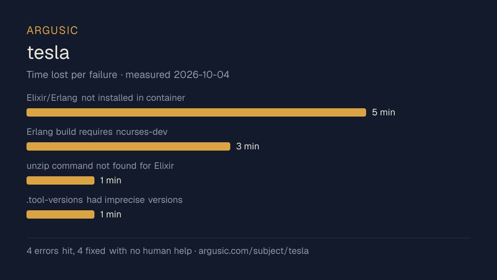497x280 pixels.
Task: Click the right end of the 5 min bar
Action: [x=364, y=112]
